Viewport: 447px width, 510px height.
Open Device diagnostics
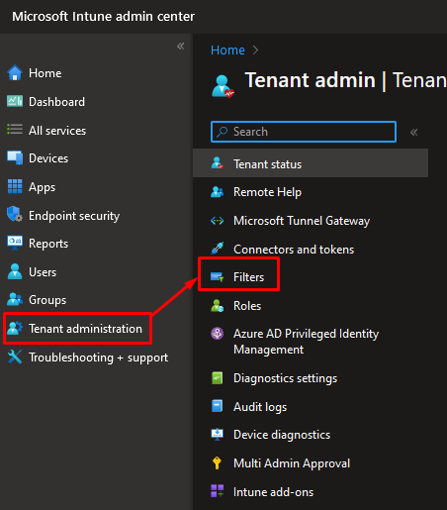[x=282, y=435]
